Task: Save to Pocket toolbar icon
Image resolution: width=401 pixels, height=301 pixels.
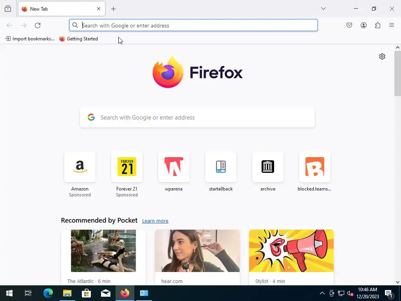Action: 349,25
